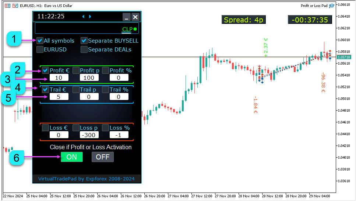
Task: Enable the Loss p checkbox
Action: pyautogui.click(x=76, y=128)
